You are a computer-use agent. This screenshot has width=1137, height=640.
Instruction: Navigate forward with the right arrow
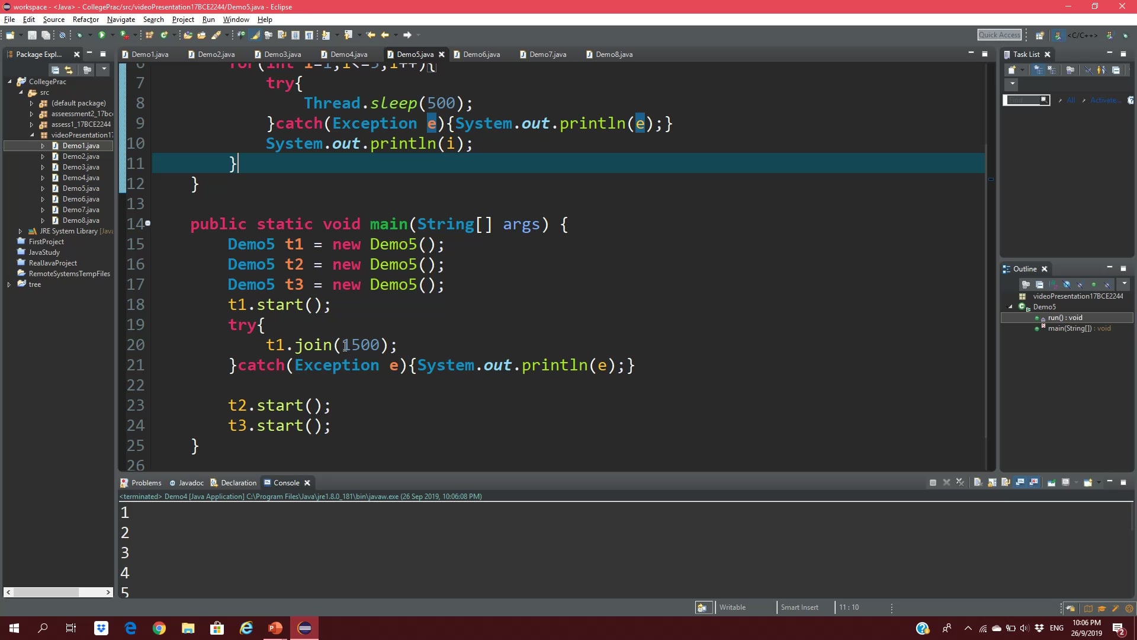coord(407,36)
